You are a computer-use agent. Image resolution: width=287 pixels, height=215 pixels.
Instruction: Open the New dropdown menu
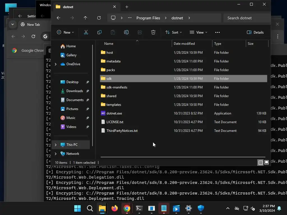(x=65, y=32)
